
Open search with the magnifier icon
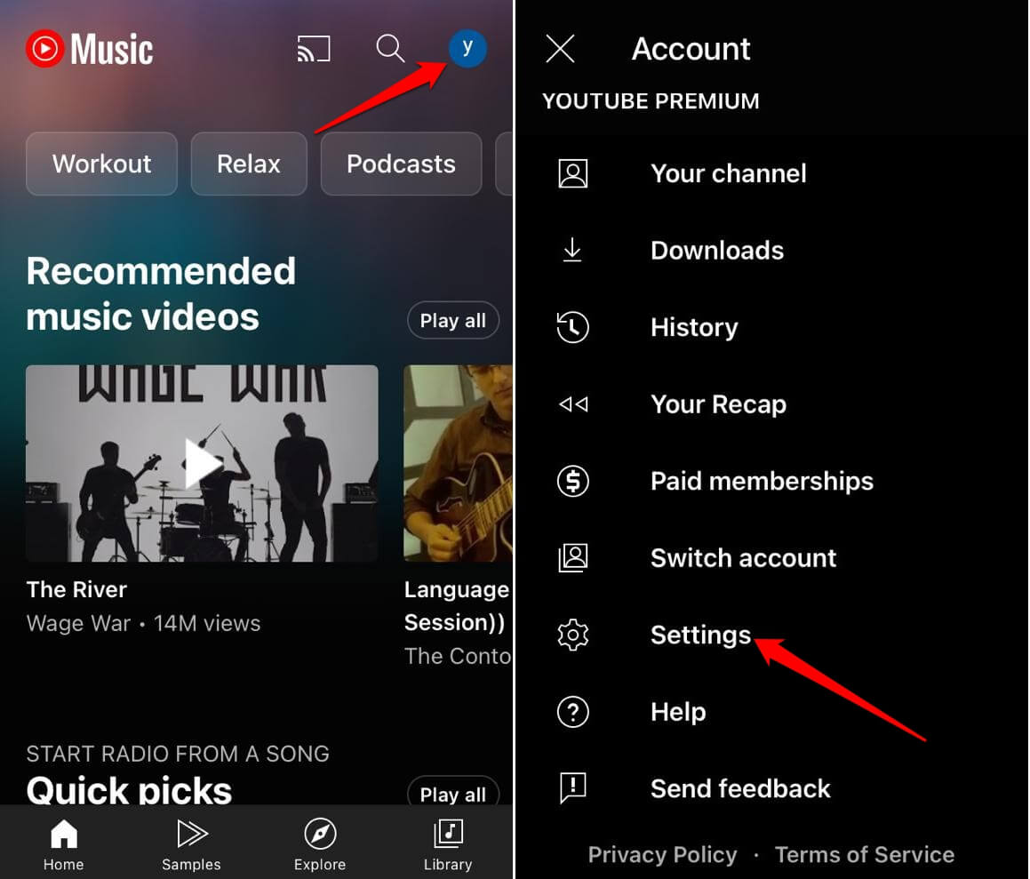[389, 49]
